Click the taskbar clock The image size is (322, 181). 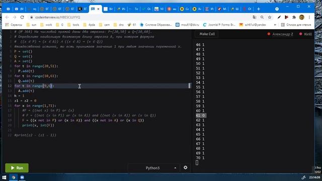pos(314,177)
